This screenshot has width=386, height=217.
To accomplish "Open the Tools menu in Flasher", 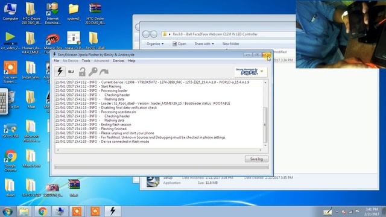I will point(86,61).
